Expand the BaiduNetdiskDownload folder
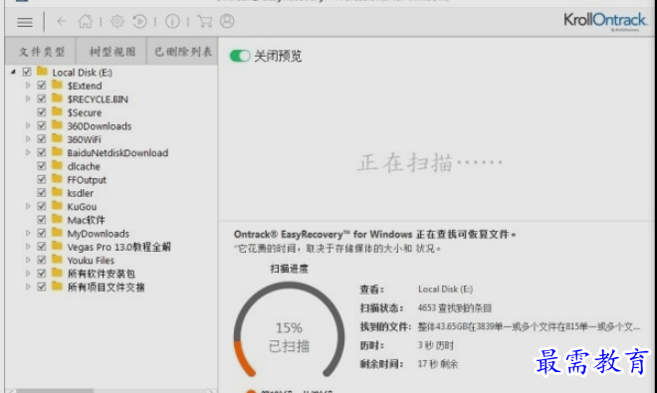The width and height of the screenshot is (657, 393). tap(28, 152)
